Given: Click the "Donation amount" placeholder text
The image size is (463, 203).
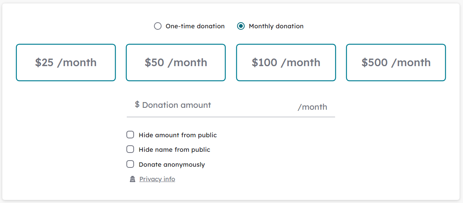Looking at the screenshot, I should 177,105.
